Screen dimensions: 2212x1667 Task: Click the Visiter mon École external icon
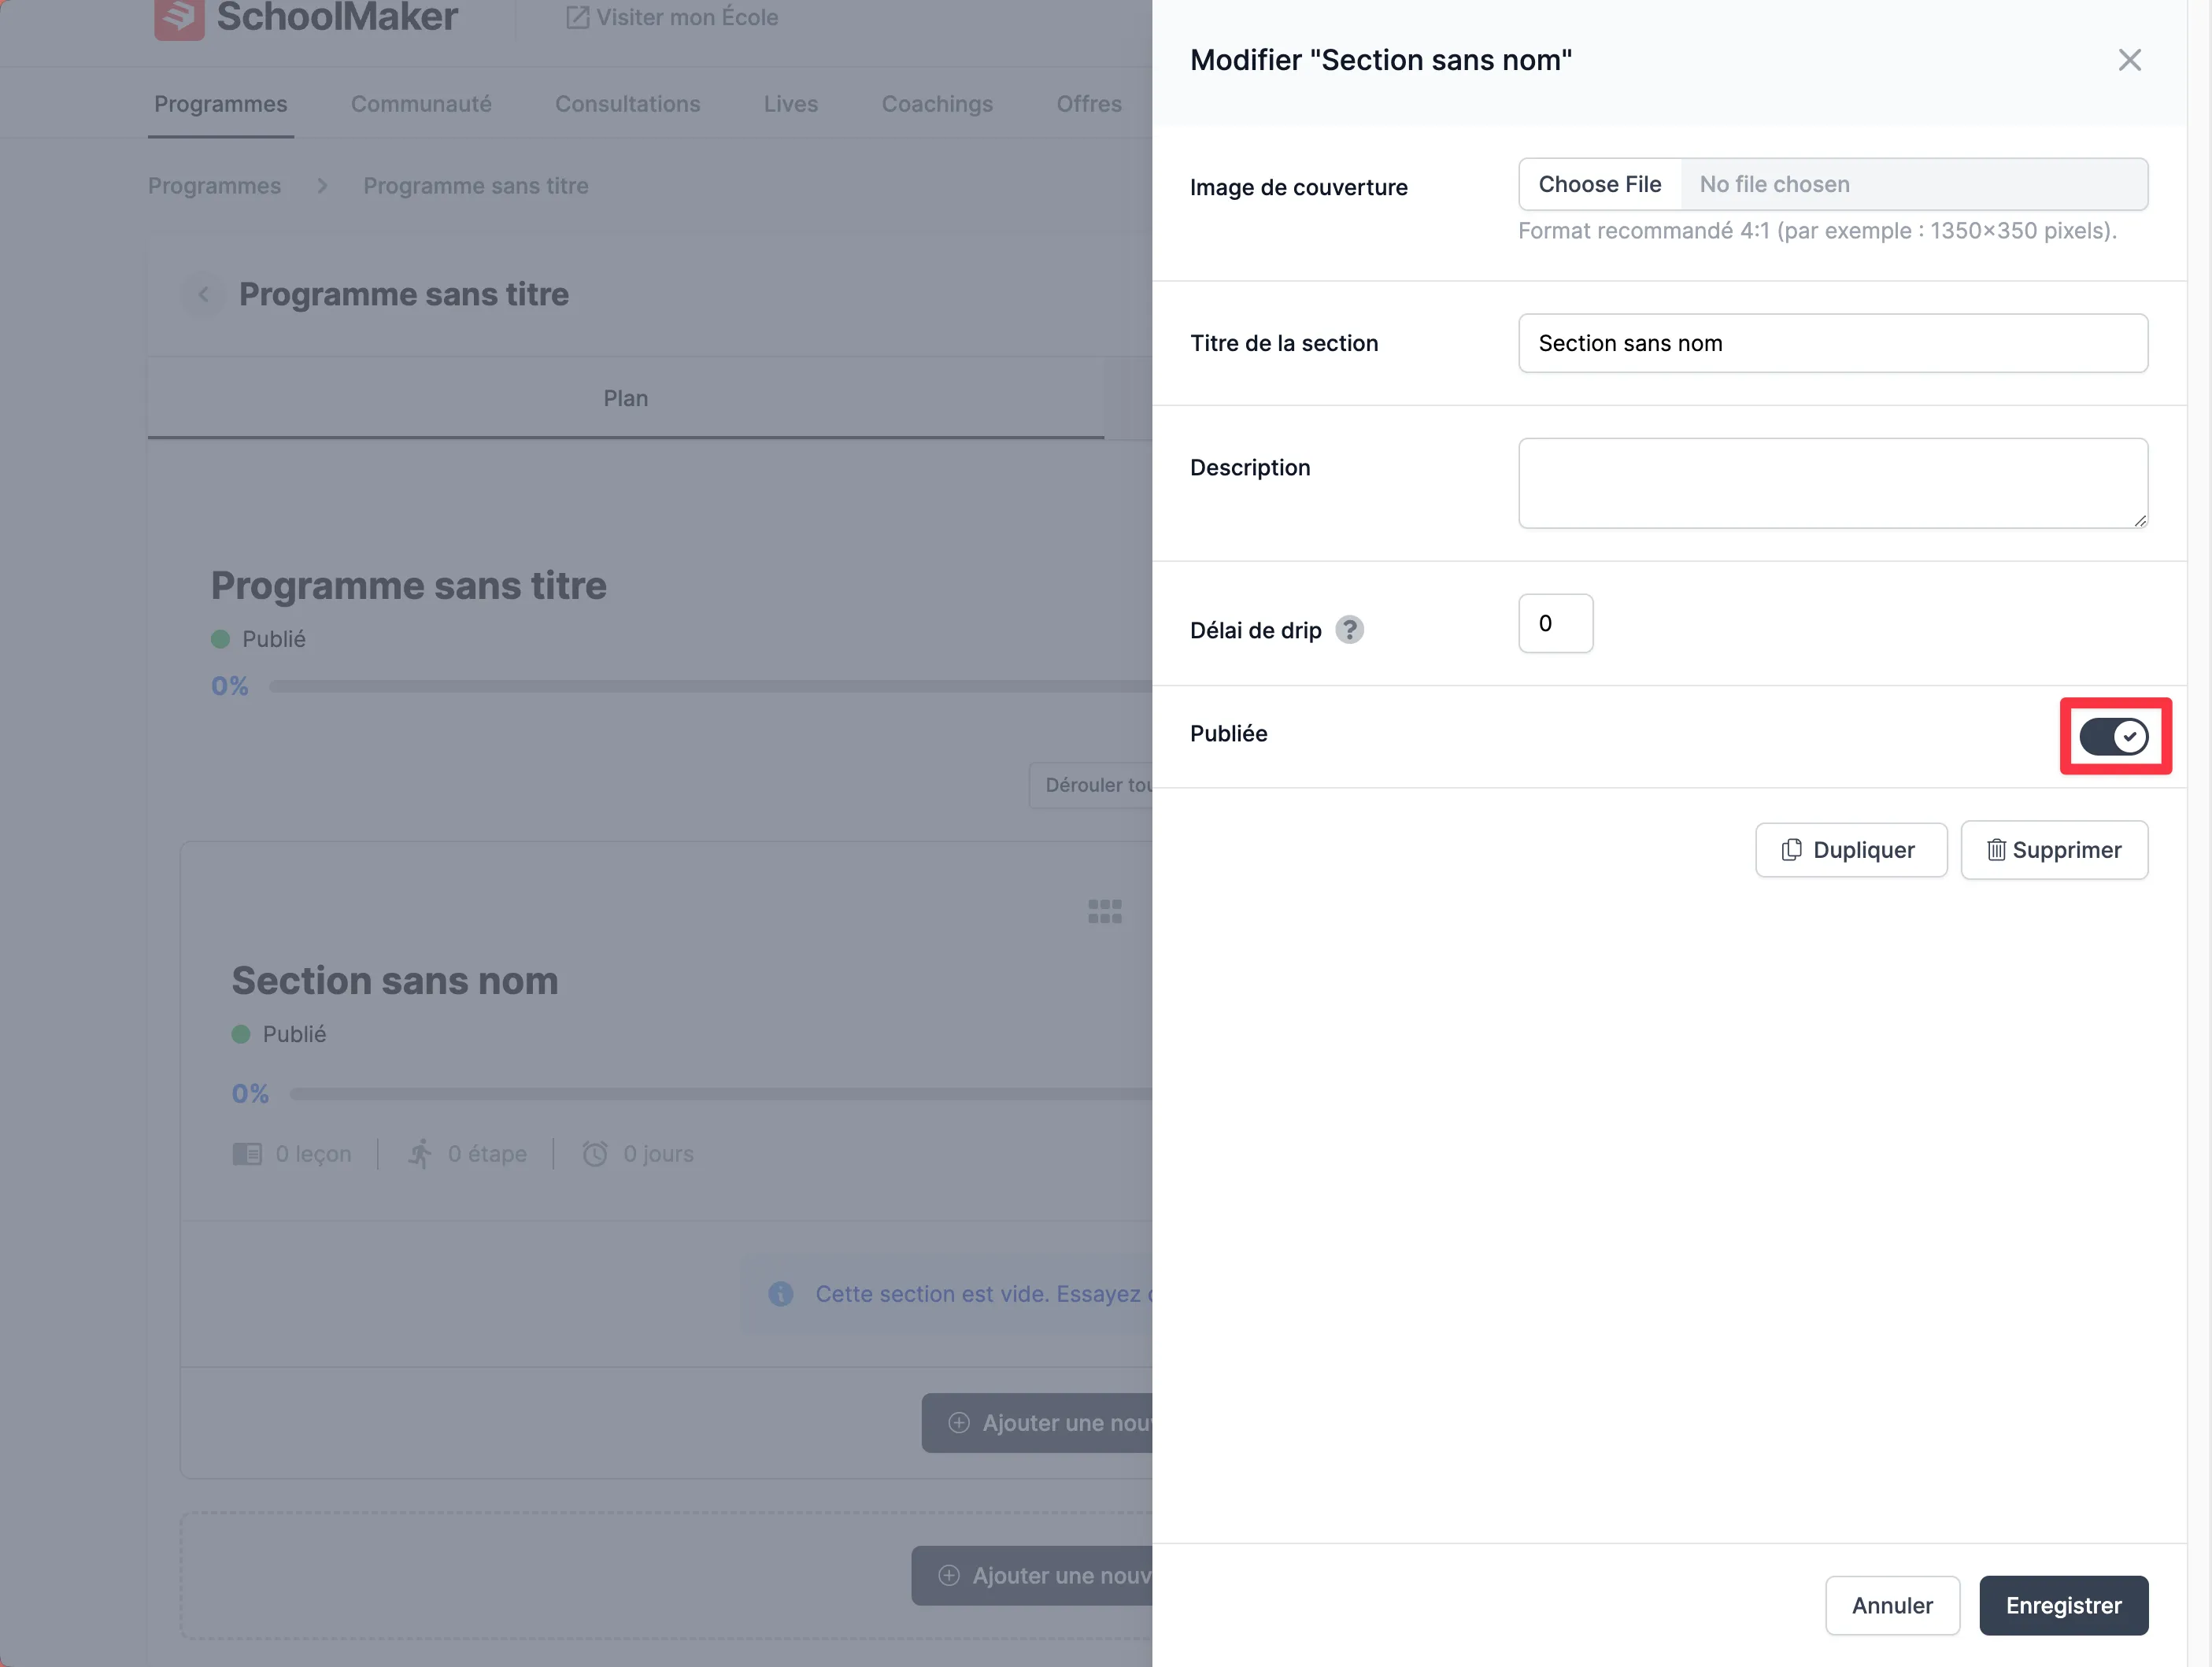tap(577, 17)
